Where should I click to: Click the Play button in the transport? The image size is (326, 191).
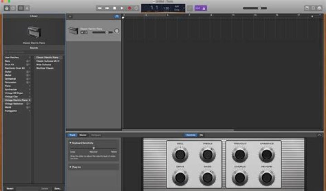point(122,8)
